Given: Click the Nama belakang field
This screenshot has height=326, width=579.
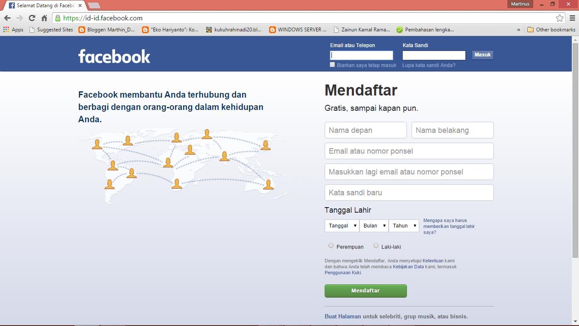Looking at the screenshot, I should (x=453, y=130).
